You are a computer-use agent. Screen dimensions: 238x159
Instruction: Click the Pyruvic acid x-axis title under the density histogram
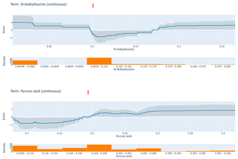point(124,156)
